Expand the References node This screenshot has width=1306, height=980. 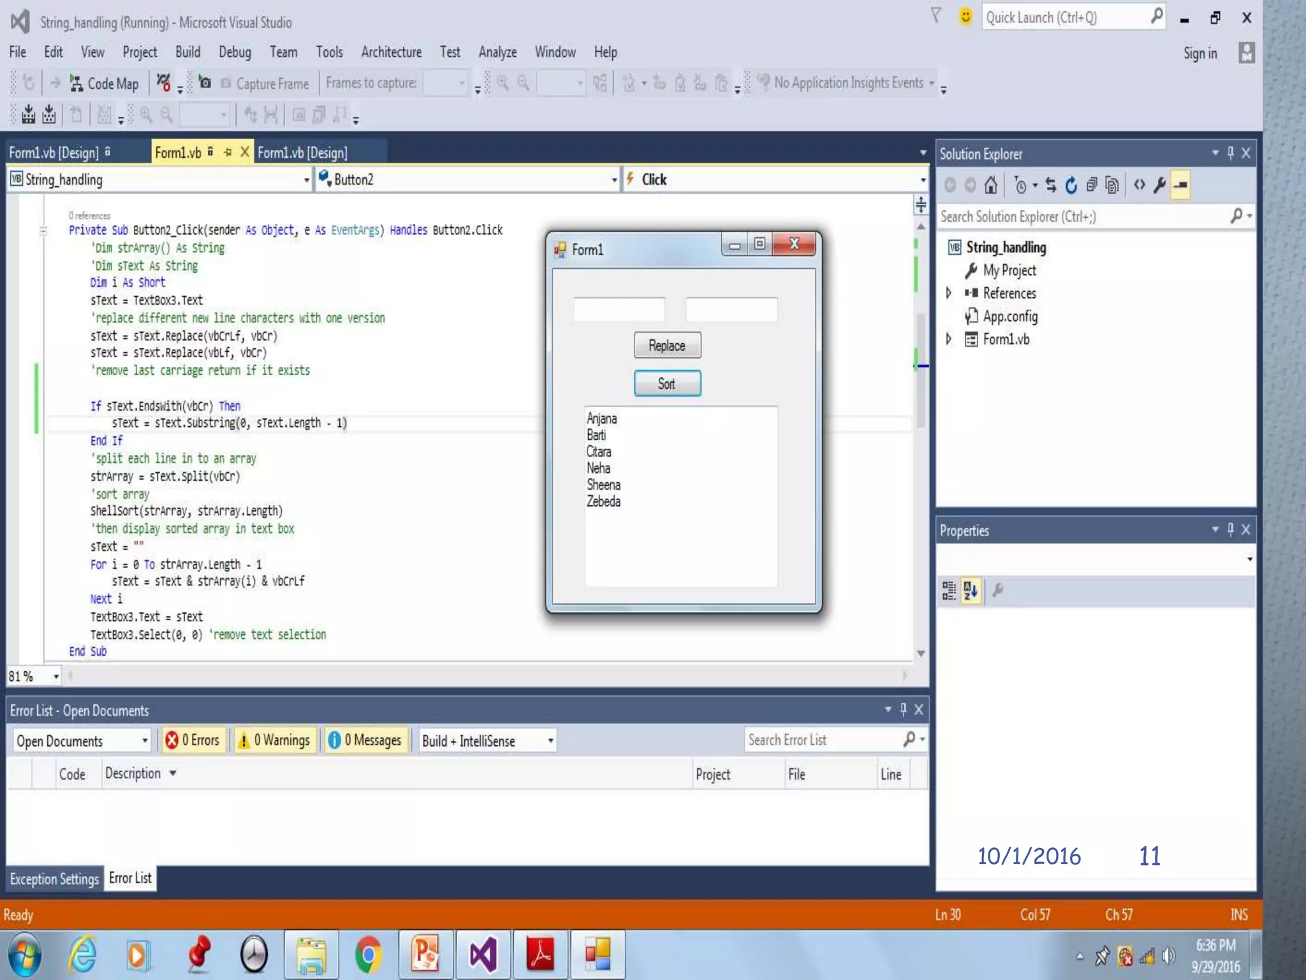point(949,293)
